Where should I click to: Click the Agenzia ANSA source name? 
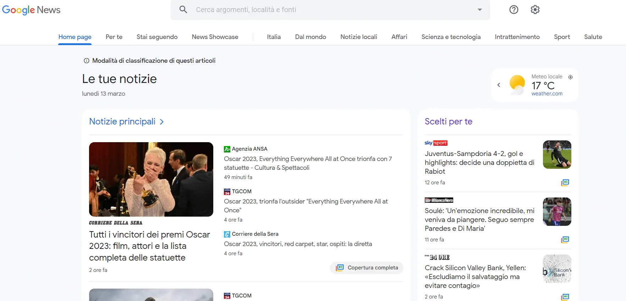coord(249,149)
